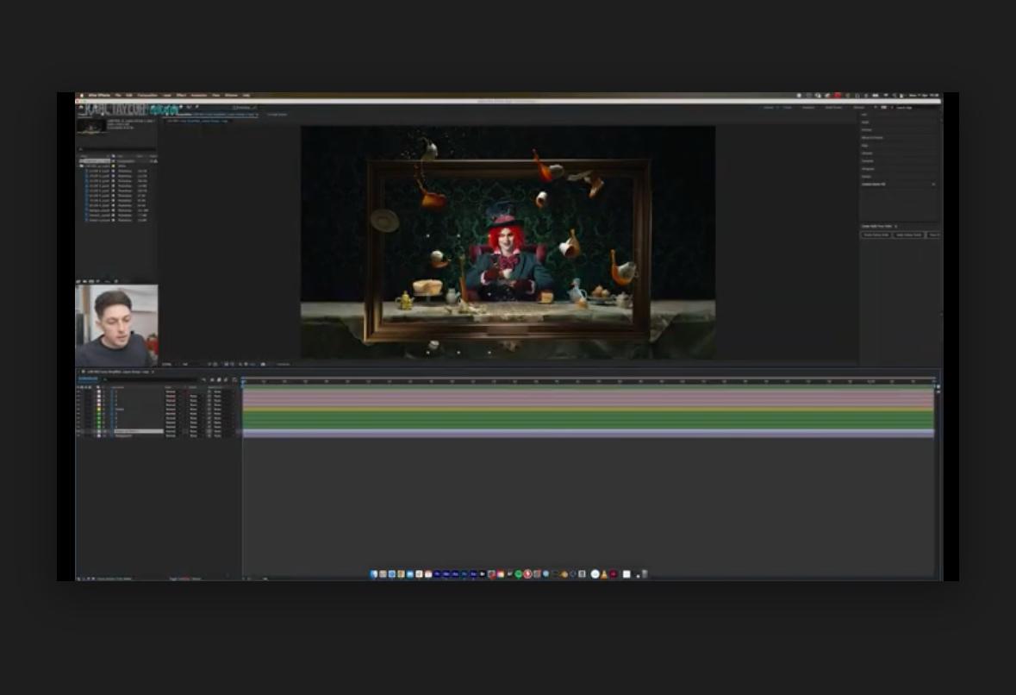Click the Points Follow Nulls button
This screenshot has width=1016, height=695.
point(876,235)
